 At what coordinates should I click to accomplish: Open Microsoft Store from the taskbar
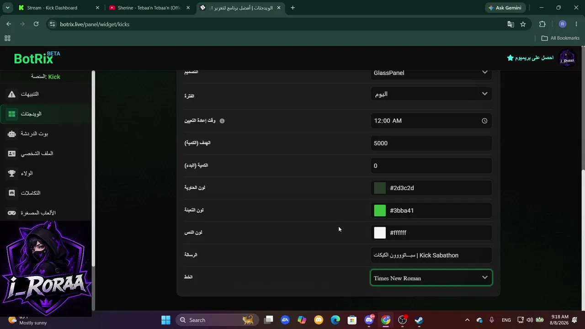(352, 320)
